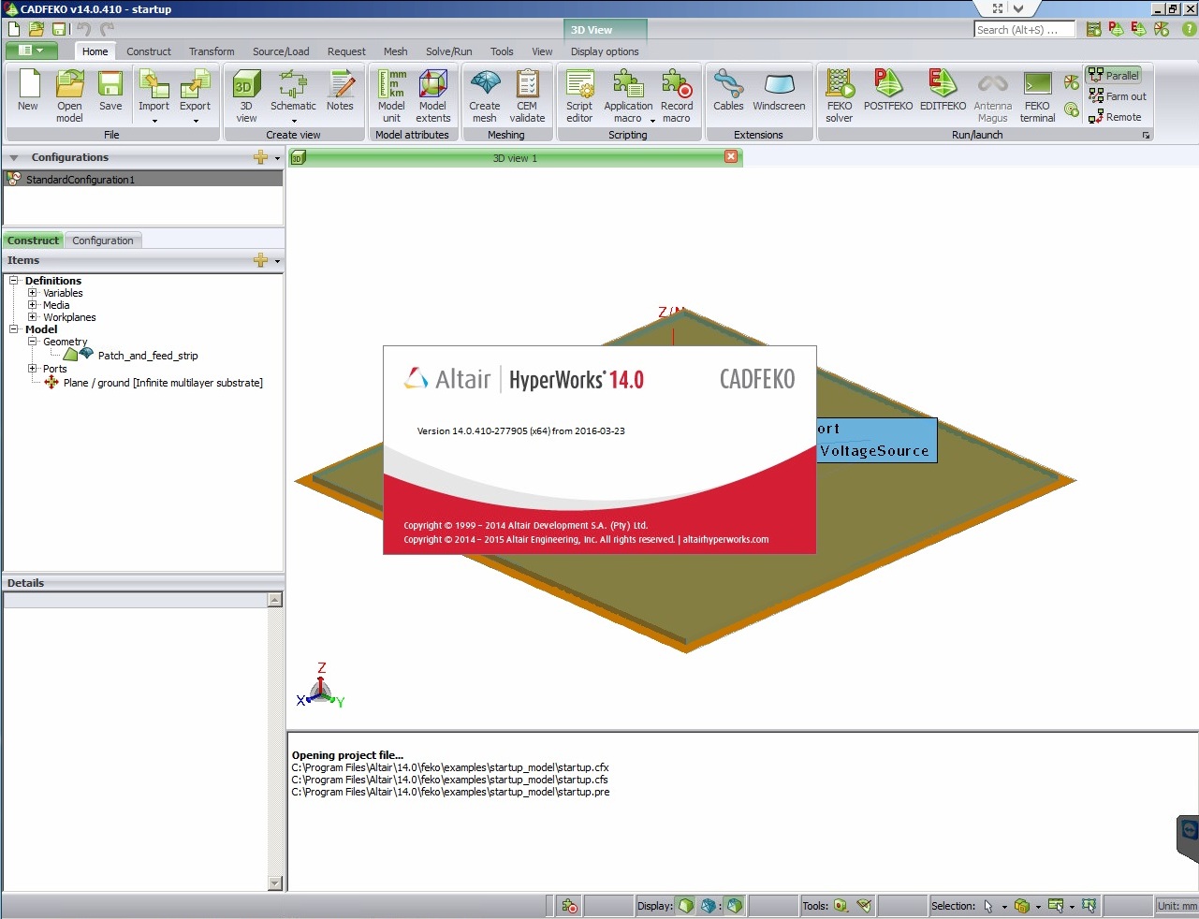This screenshot has height=919, width=1199.
Task: Open the Solve/Run ribbon tab
Action: coord(448,51)
